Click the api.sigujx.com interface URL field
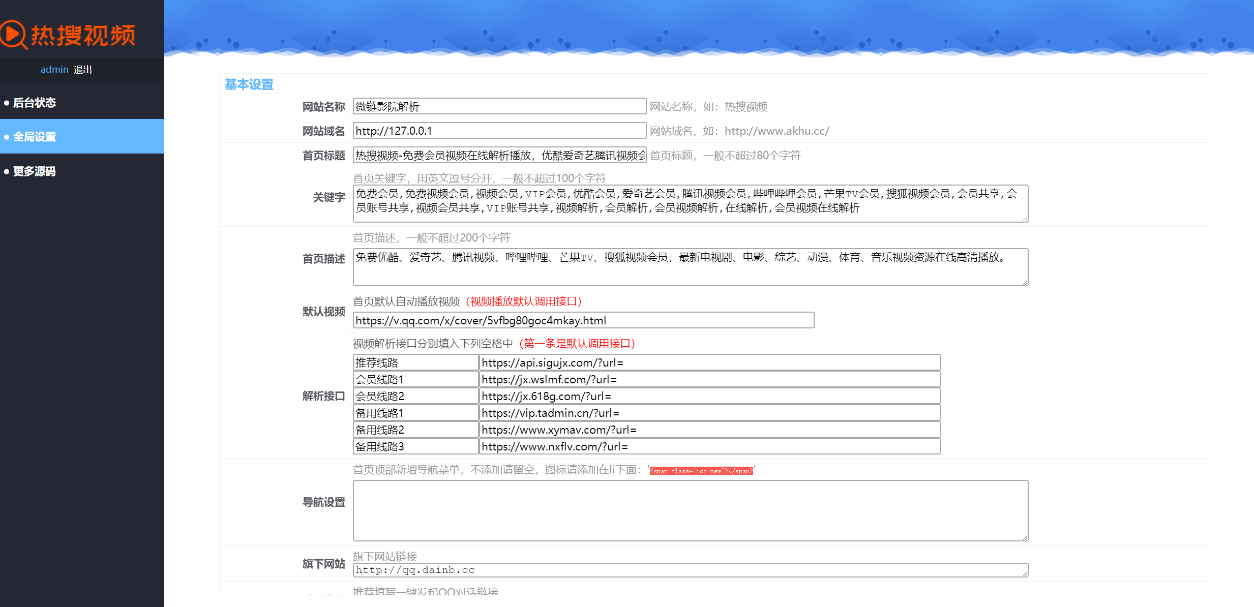Screen dimensions: 1254x607 (709, 362)
